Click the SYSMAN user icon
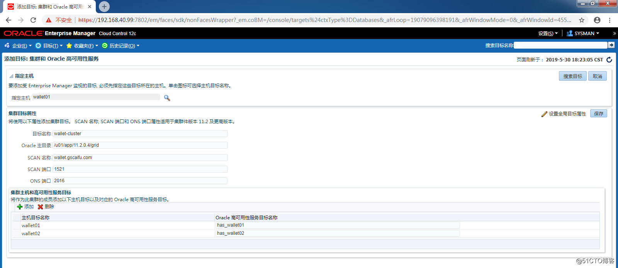The image size is (618, 268). coord(570,33)
